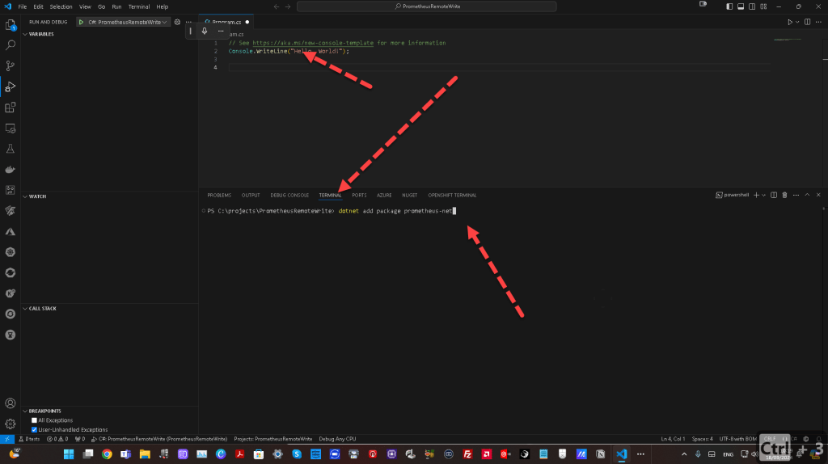The image size is (828, 464).
Task: Click UTF-8 with BOM encoding status
Action: [737, 439]
